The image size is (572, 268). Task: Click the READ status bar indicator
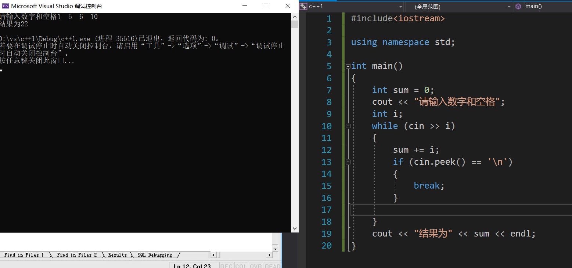tap(272, 265)
